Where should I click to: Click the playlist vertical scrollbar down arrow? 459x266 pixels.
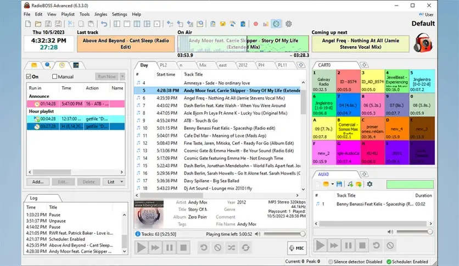303,189
